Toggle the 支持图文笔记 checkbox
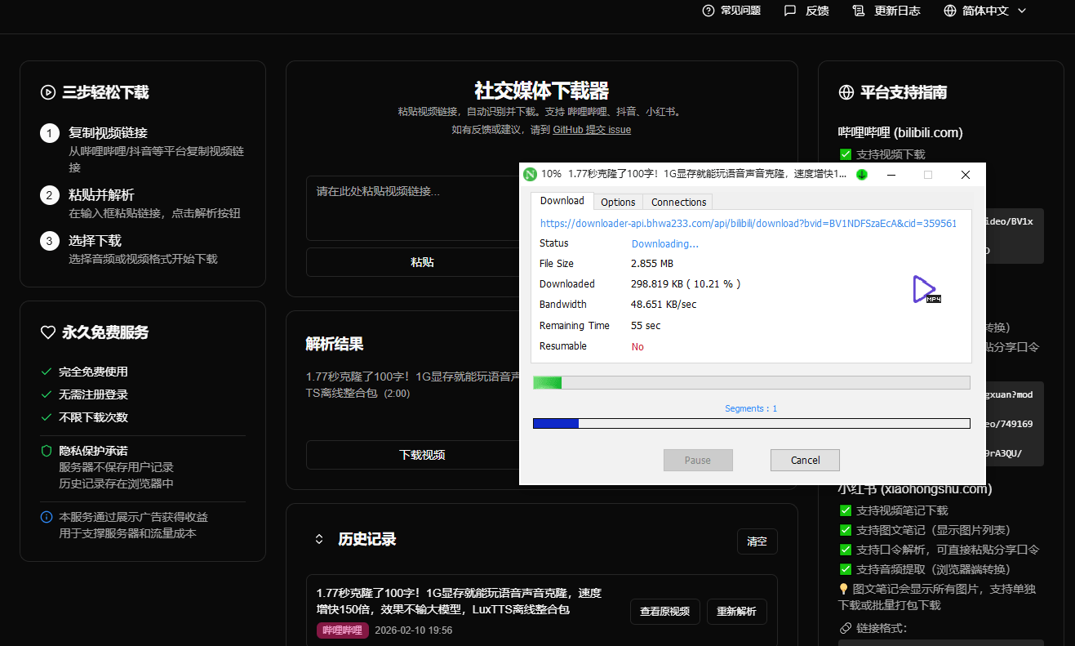Screen dimensions: 1075x646 click(x=845, y=529)
